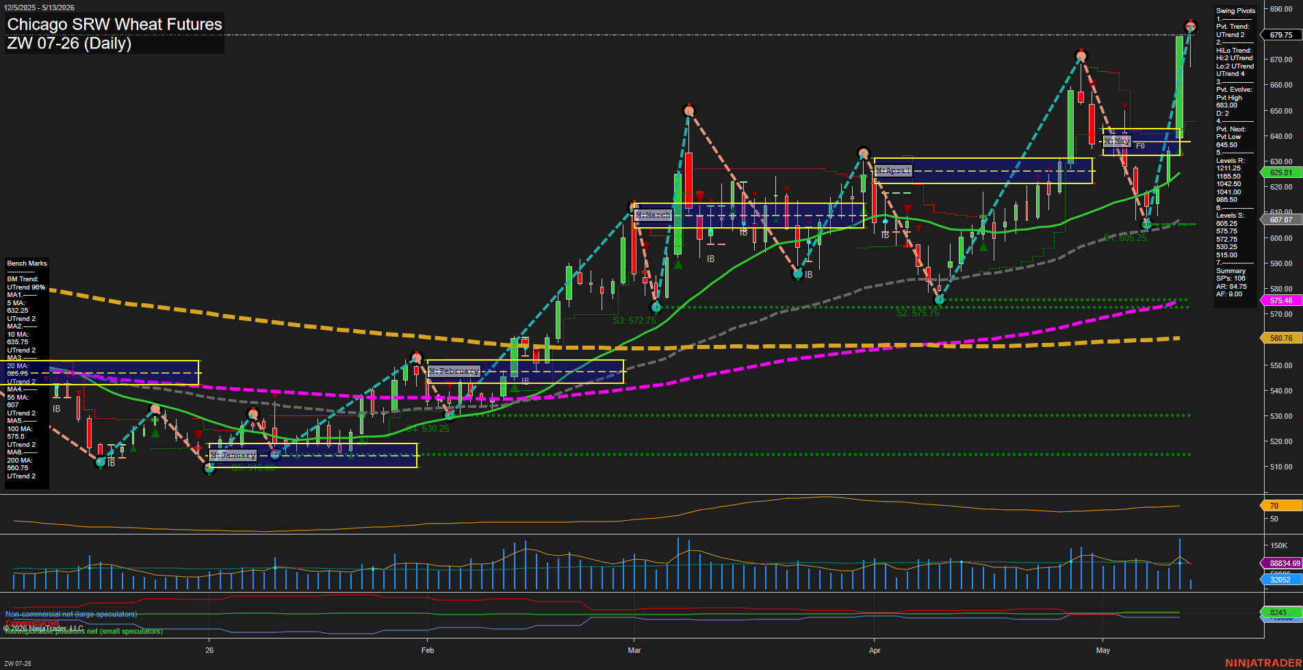Select the orange 560.76 moving average tag

(1281, 338)
